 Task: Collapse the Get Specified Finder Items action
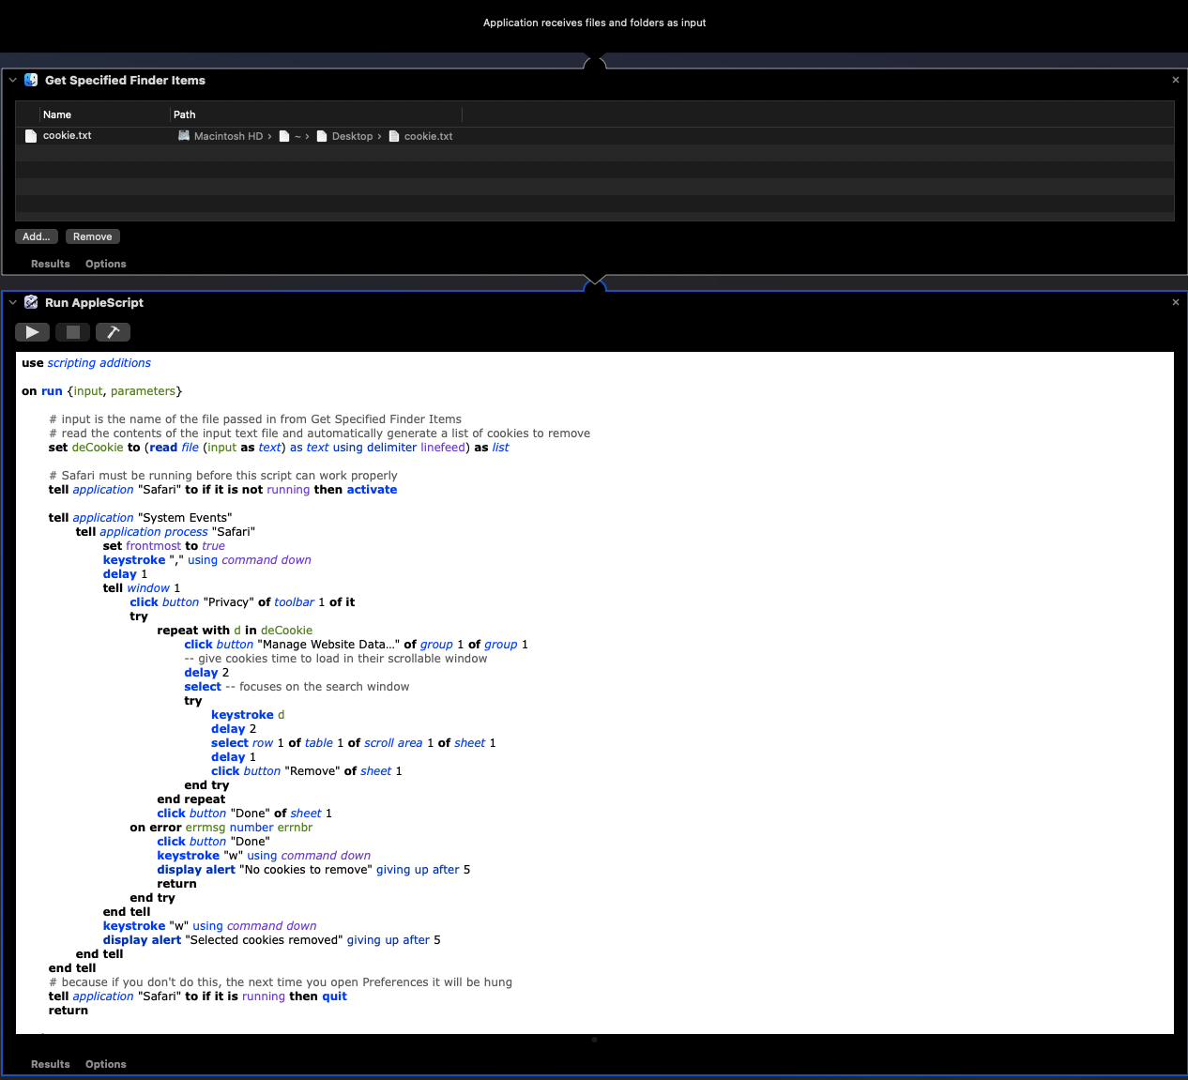point(13,80)
